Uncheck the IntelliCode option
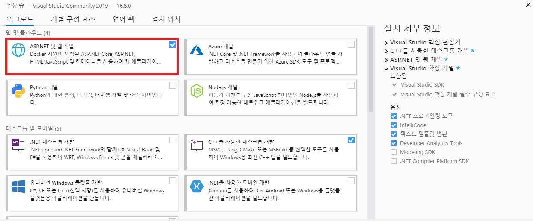Screen dimensions: 533x221 click(x=394, y=125)
